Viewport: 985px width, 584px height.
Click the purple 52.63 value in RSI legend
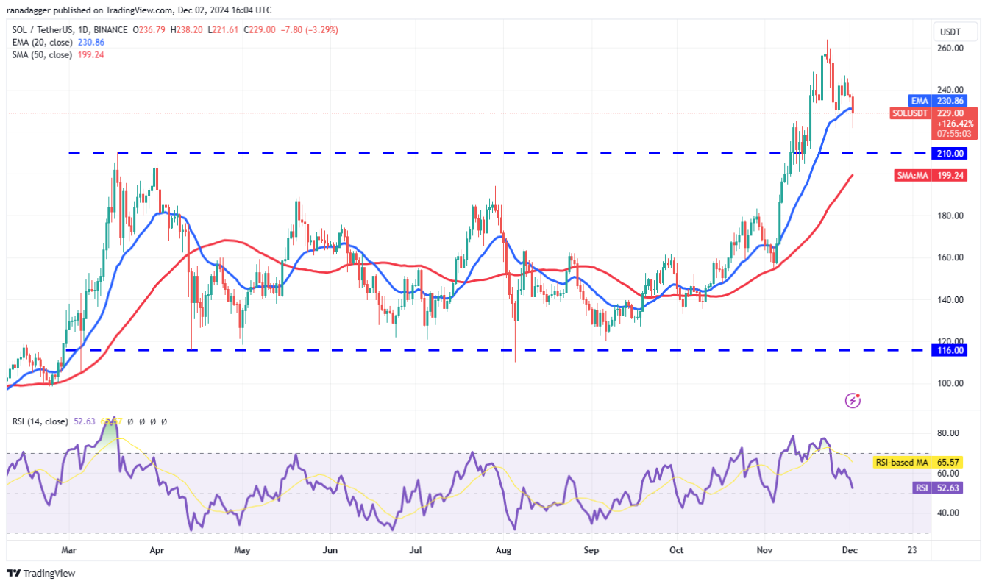[x=85, y=421]
